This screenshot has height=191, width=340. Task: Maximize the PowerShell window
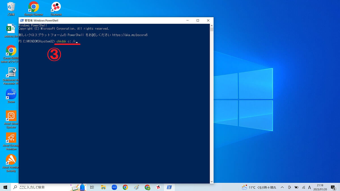click(x=198, y=20)
